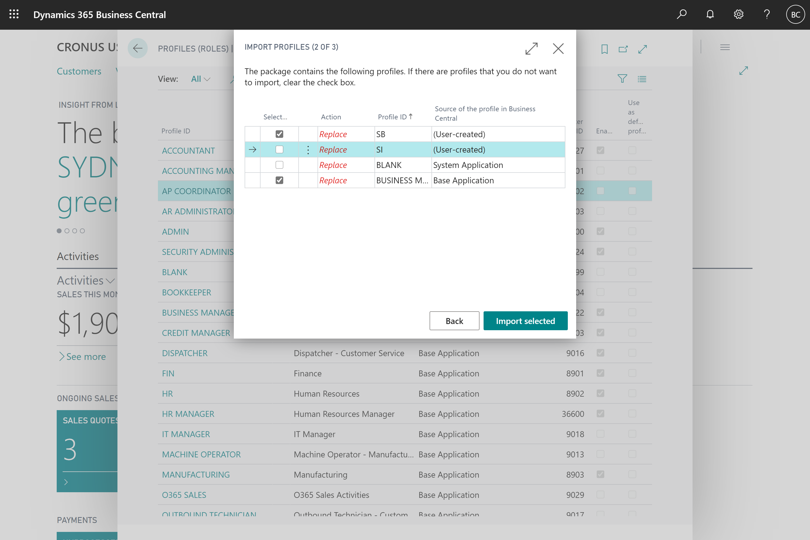The height and width of the screenshot is (540, 810).
Task: Click the settings gear icon
Action: tap(738, 15)
